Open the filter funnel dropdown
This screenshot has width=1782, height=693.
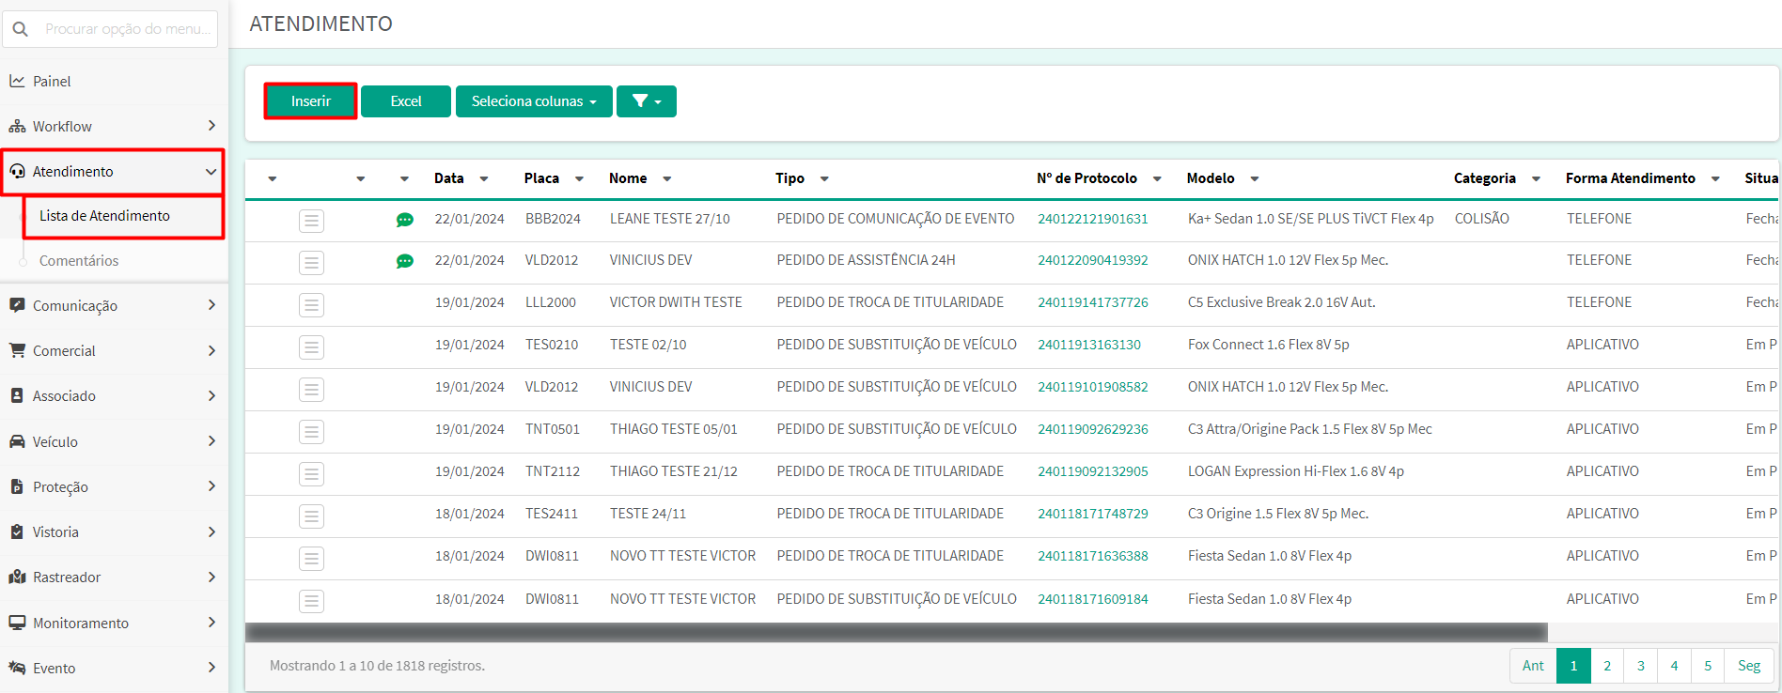tap(647, 101)
